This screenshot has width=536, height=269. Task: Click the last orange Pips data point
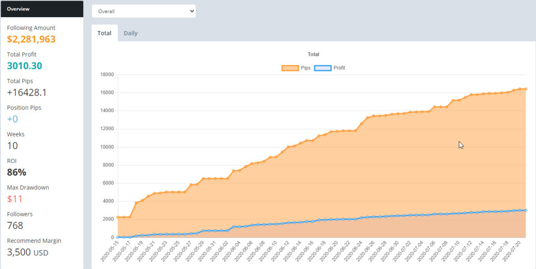click(x=526, y=89)
